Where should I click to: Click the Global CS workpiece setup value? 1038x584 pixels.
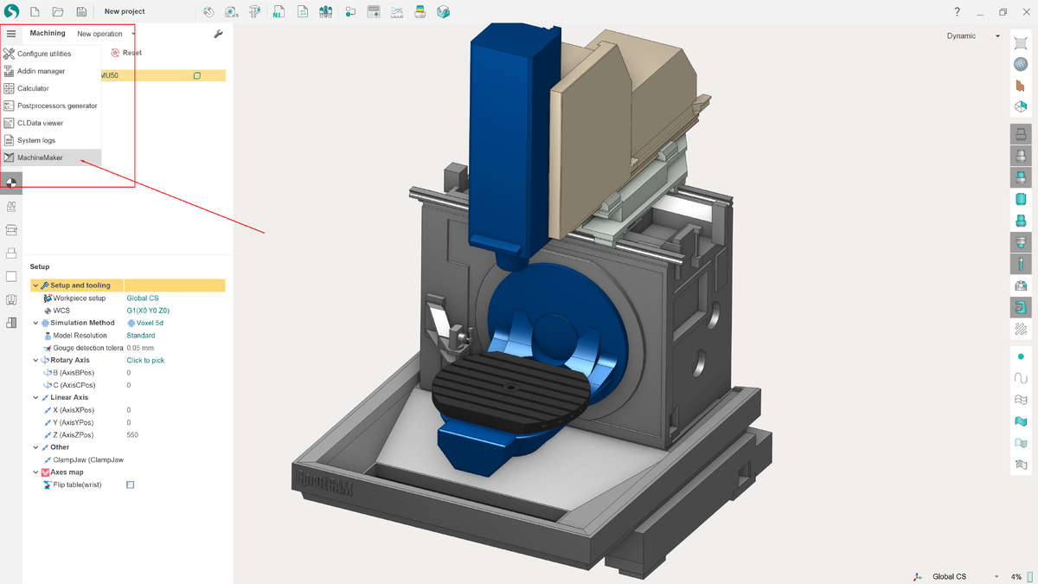coord(143,298)
